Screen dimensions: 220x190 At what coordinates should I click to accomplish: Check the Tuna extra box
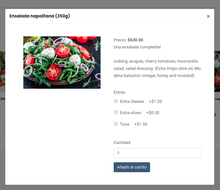[116, 124]
